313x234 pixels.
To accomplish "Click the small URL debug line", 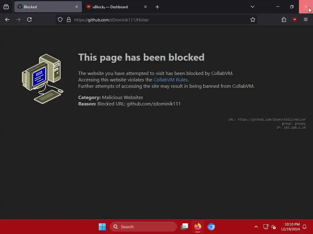I will coord(267,119).
